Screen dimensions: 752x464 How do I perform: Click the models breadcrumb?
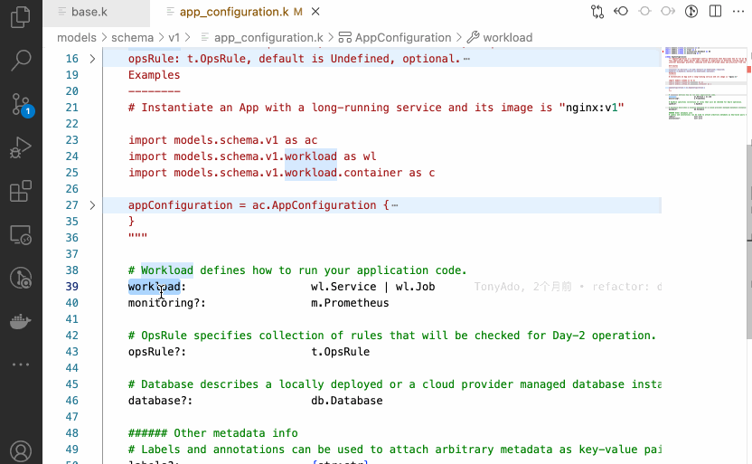tap(77, 37)
